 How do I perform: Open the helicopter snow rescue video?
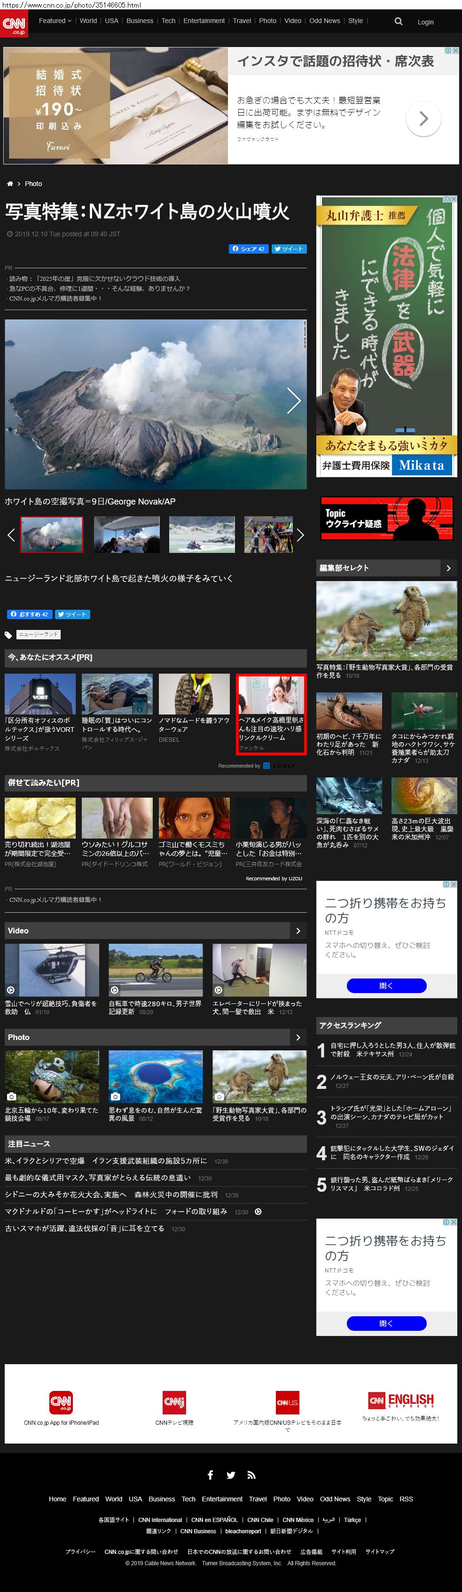[52, 970]
